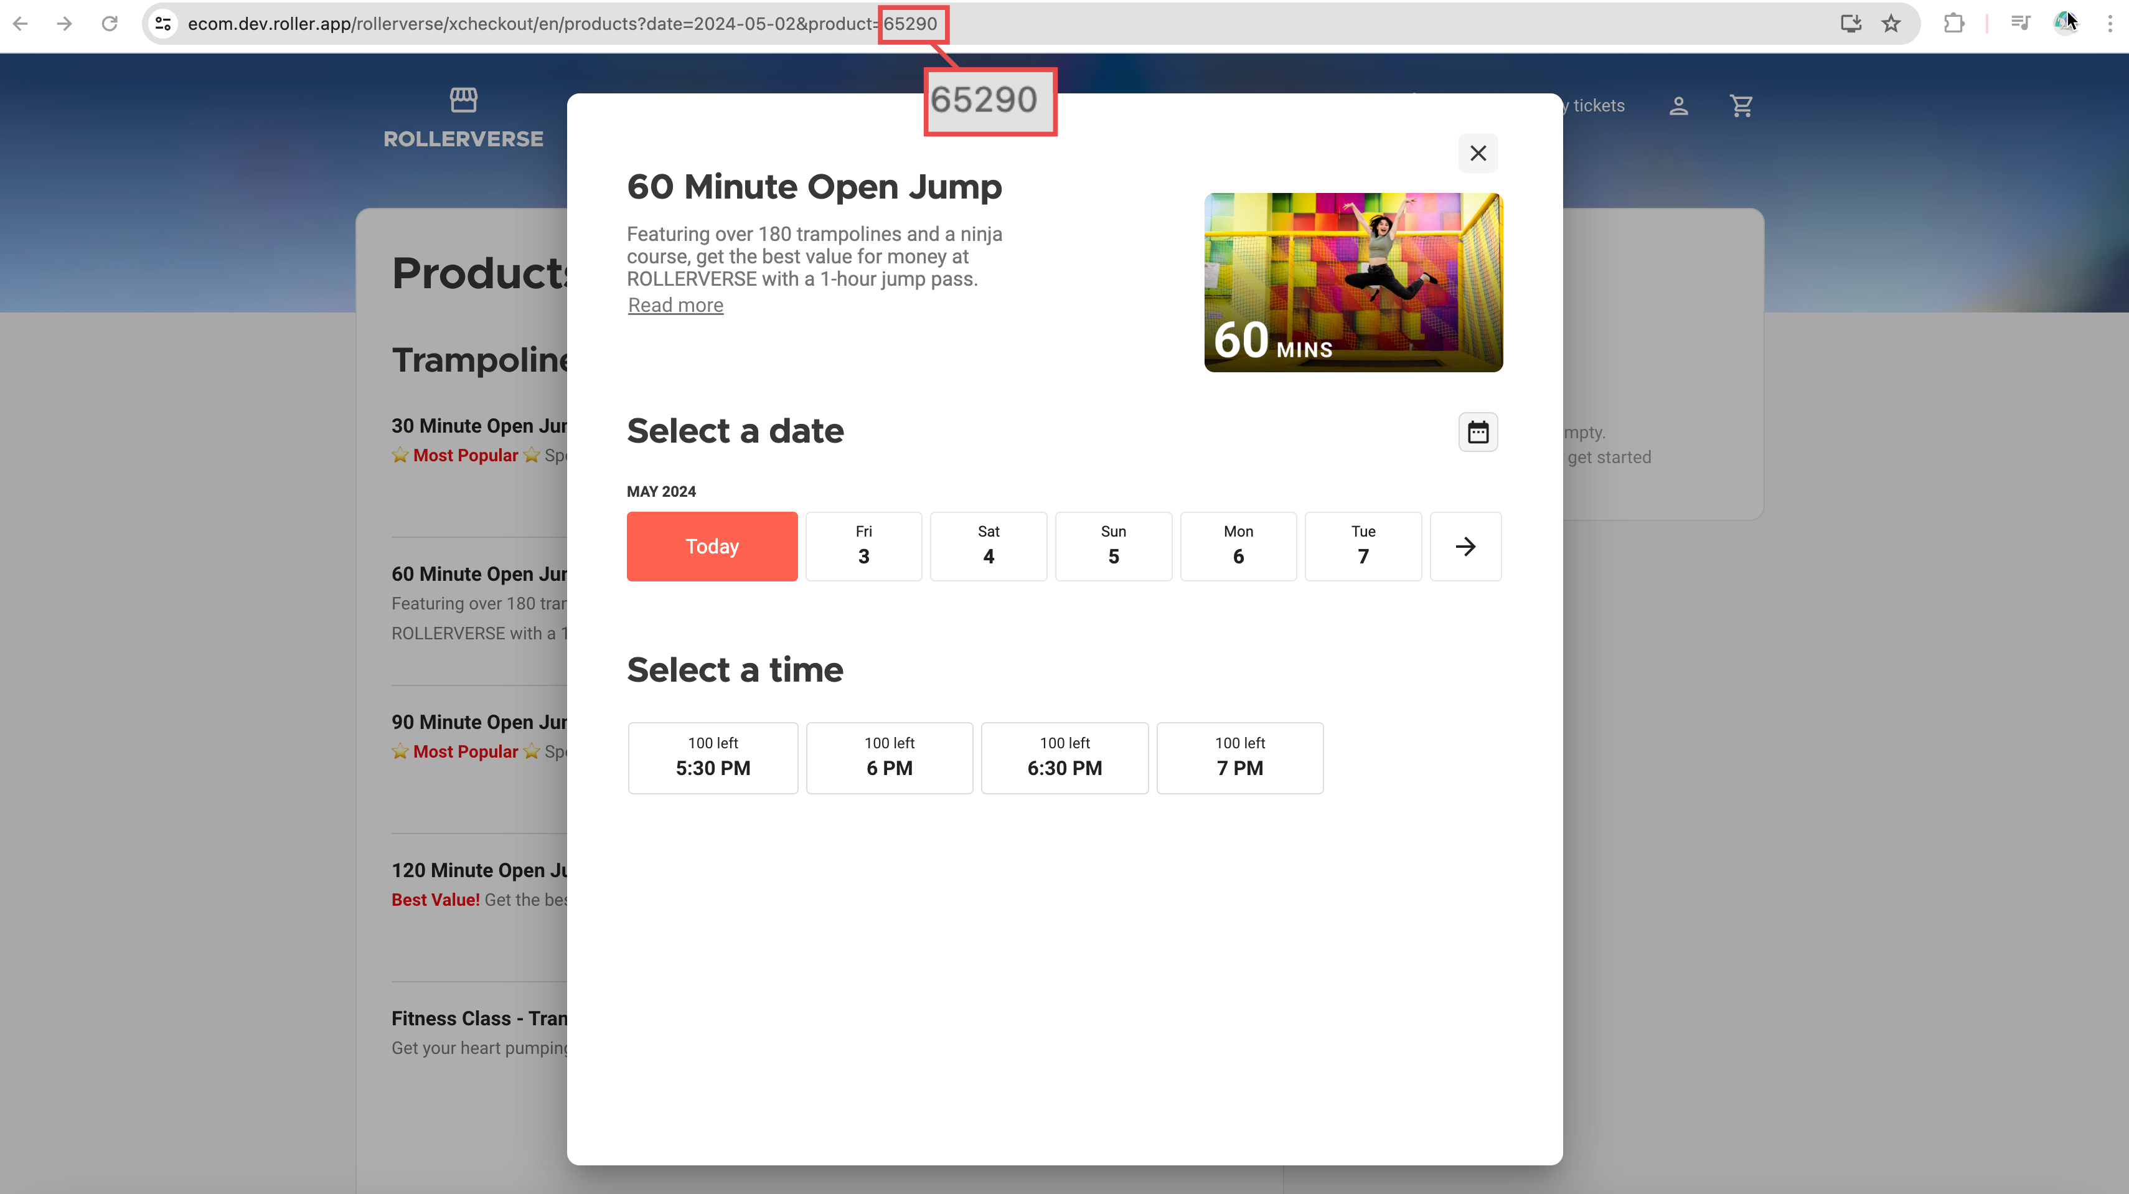Open the shopping cart icon
This screenshot has width=2129, height=1194.
tap(1741, 106)
